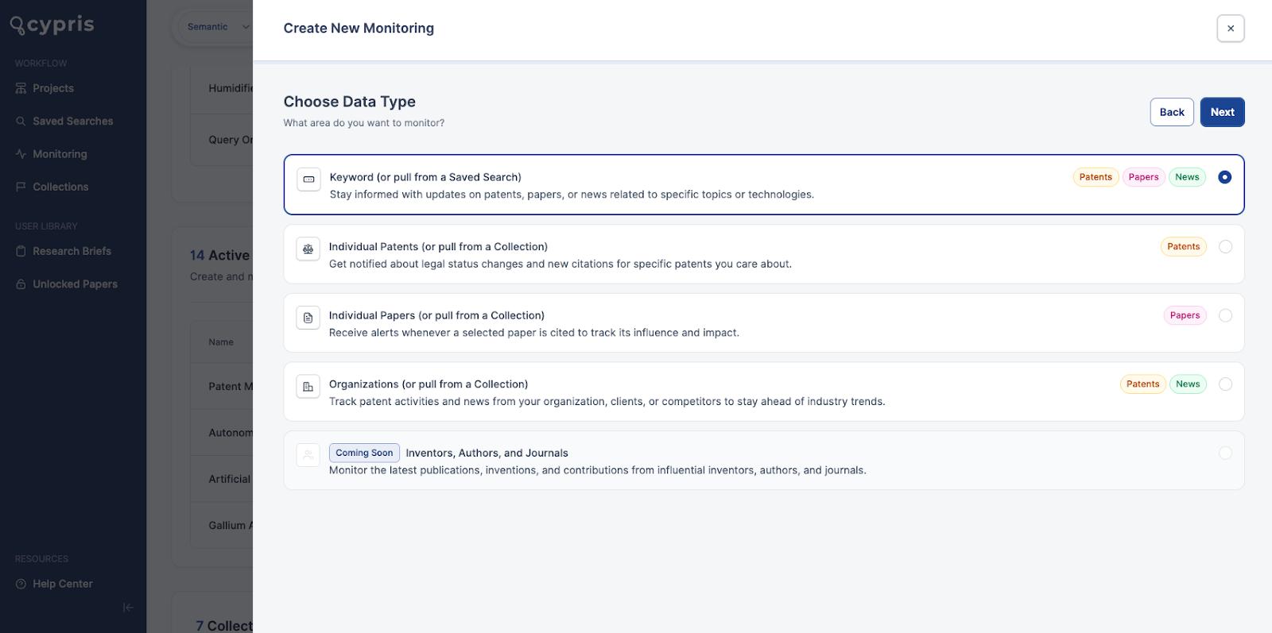Image resolution: width=1272 pixels, height=633 pixels.
Task: Select the Individual Papers radio button
Action: (x=1225, y=315)
